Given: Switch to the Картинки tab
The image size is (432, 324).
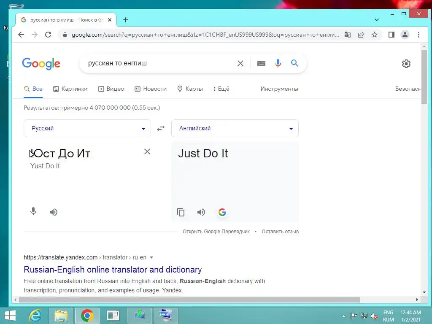Looking at the screenshot, I should point(70,89).
